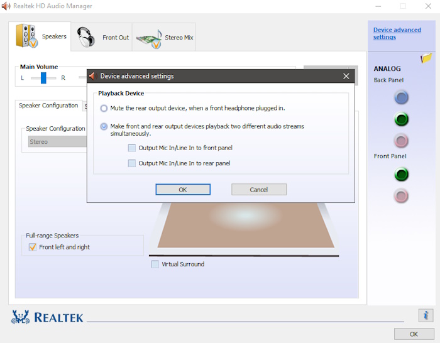Uncheck Front left and right full-range speakers
This screenshot has width=440, height=343.
(33, 247)
